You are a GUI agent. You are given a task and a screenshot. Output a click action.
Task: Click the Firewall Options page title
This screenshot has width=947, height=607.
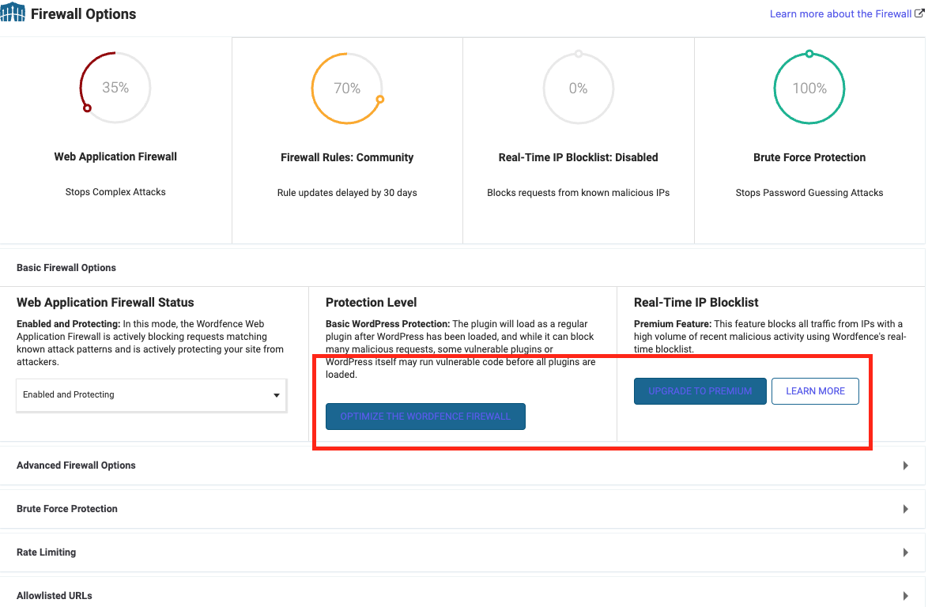83,14
